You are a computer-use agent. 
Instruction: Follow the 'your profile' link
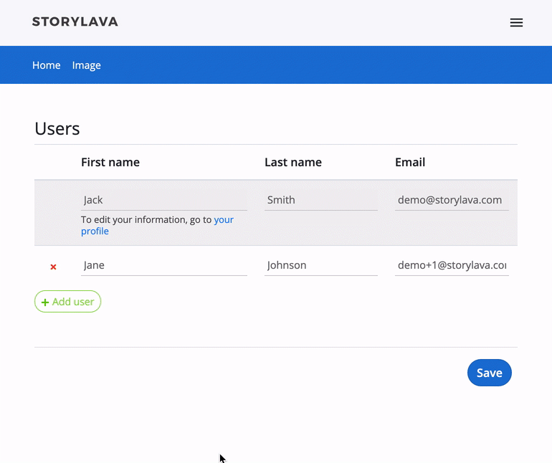click(x=223, y=220)
